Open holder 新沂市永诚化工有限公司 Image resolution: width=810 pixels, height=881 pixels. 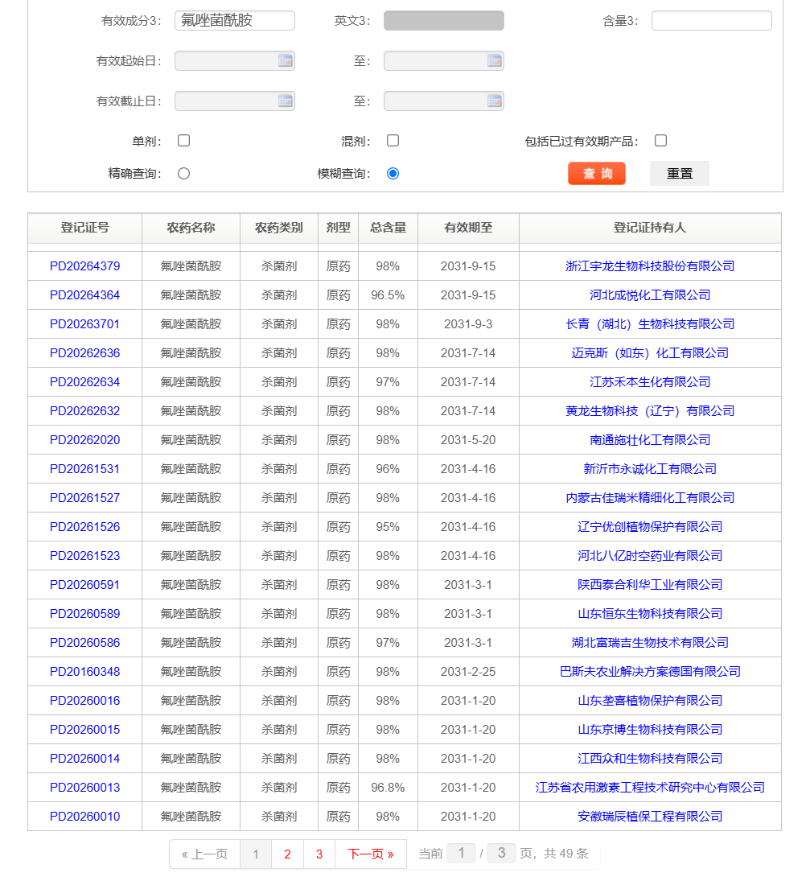(x=650, y=468)
